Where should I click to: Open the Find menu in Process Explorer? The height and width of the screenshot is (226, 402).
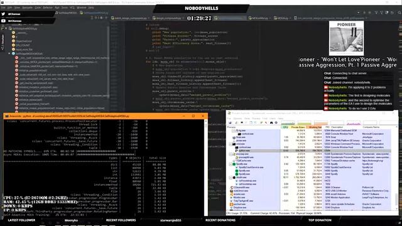265,119
